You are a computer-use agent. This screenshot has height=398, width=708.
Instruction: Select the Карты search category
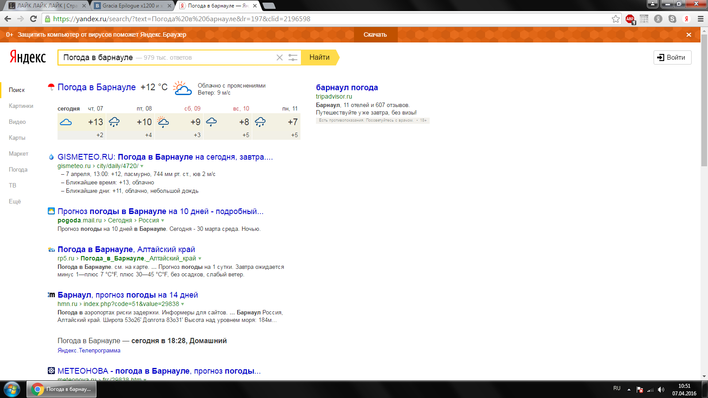[x=17, y=138]
